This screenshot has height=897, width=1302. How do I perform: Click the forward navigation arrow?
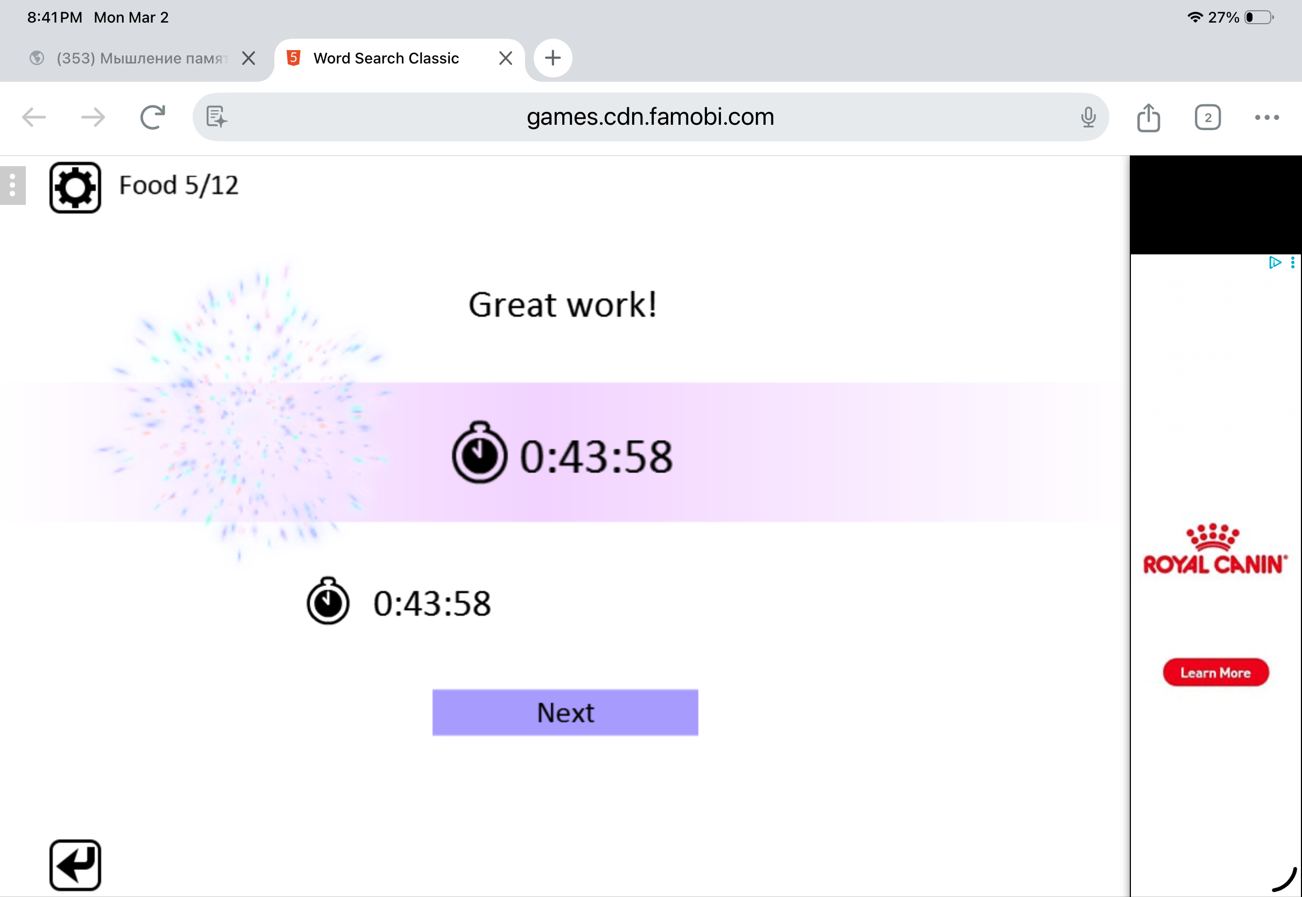93,117
